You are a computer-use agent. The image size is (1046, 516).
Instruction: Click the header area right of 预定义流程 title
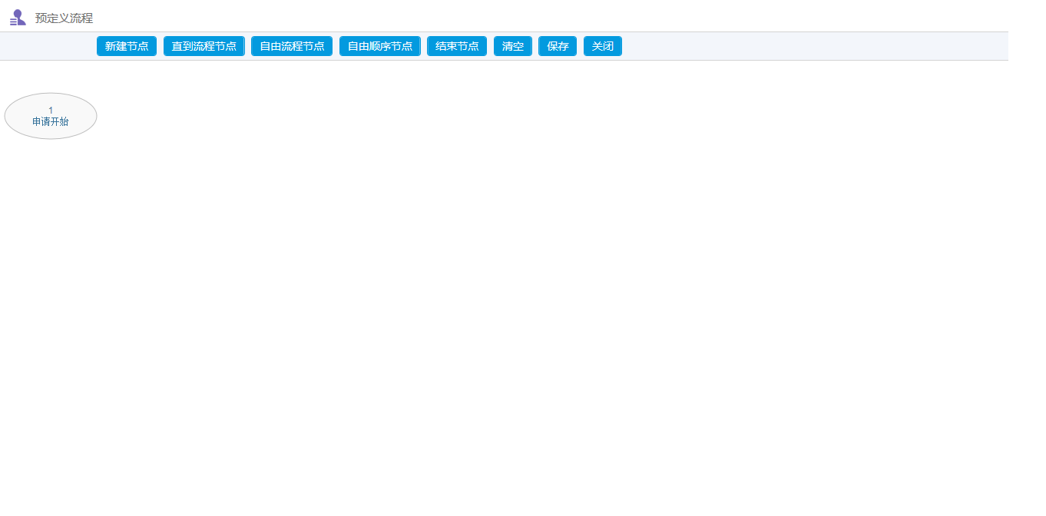point(461,17)
